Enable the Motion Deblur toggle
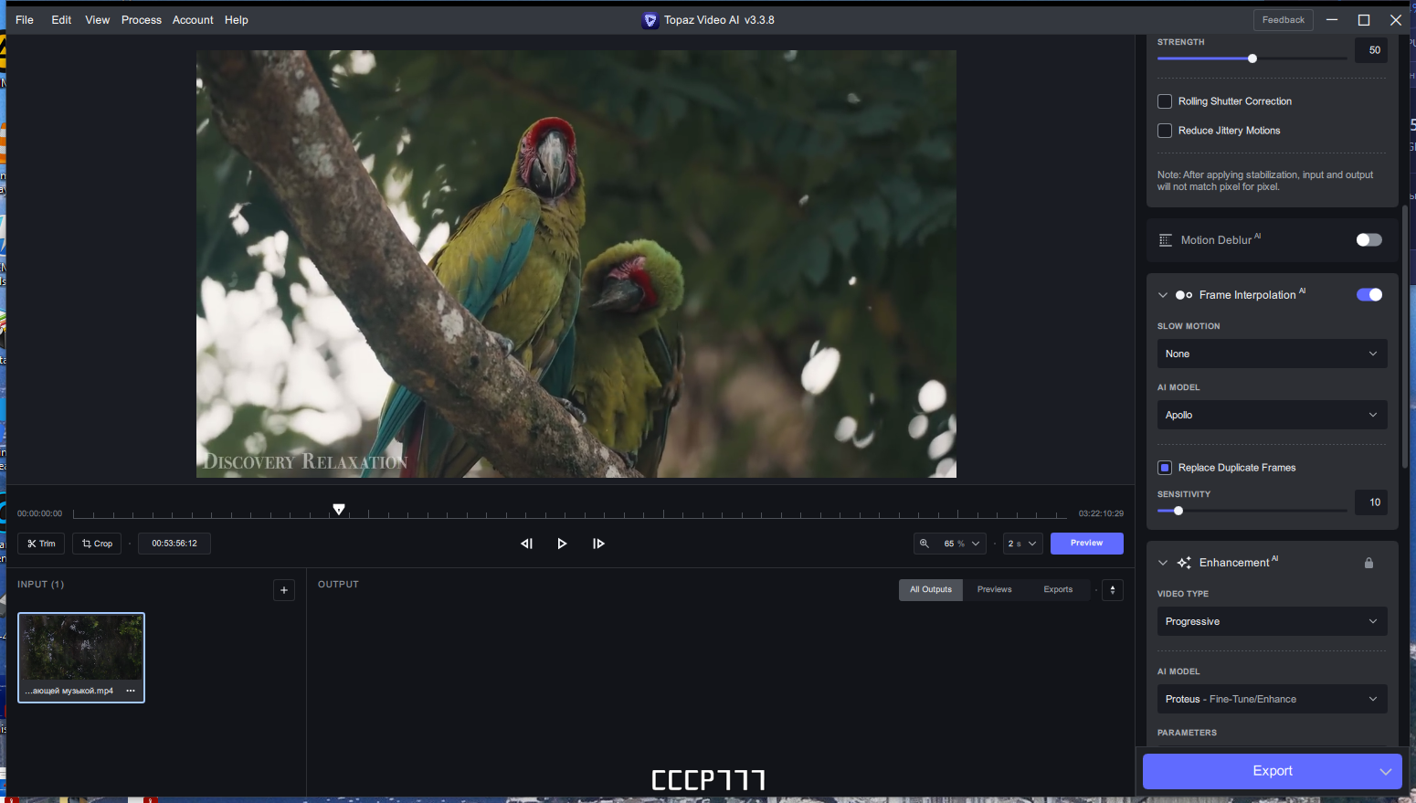Screen dimensions: 1416x803 click(1368, 240)
